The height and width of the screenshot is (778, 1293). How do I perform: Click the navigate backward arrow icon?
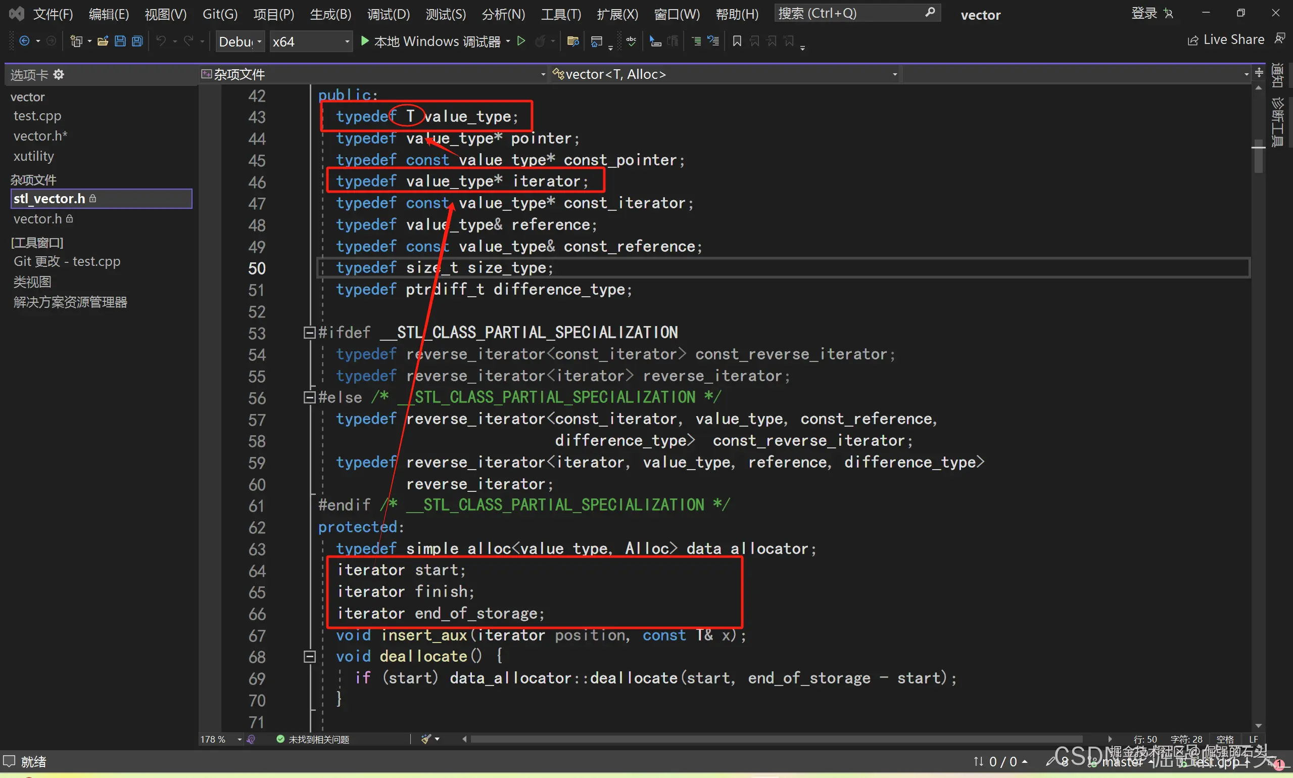point(24,41)
